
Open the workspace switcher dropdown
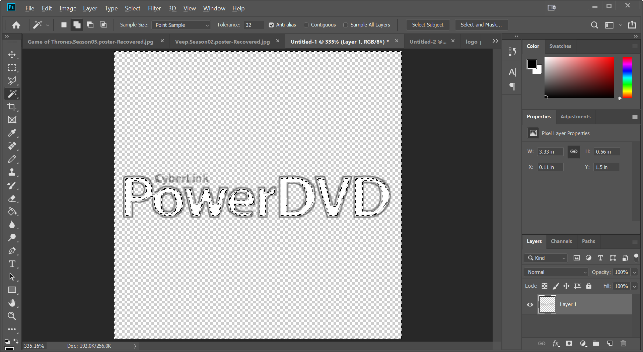[x=621, y=25]
